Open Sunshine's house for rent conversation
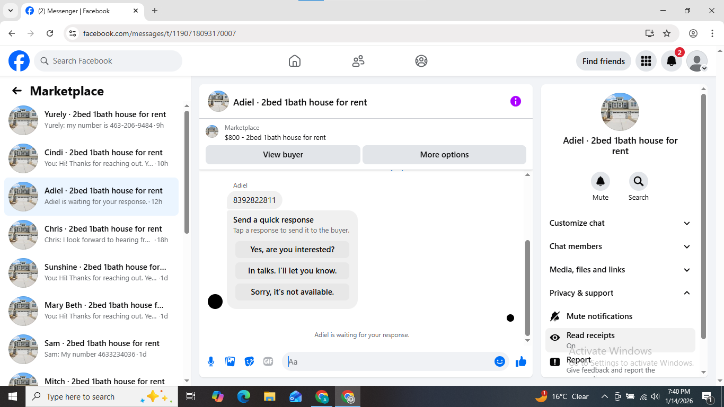This screenshot has height=407, width=724. (91, 273)
